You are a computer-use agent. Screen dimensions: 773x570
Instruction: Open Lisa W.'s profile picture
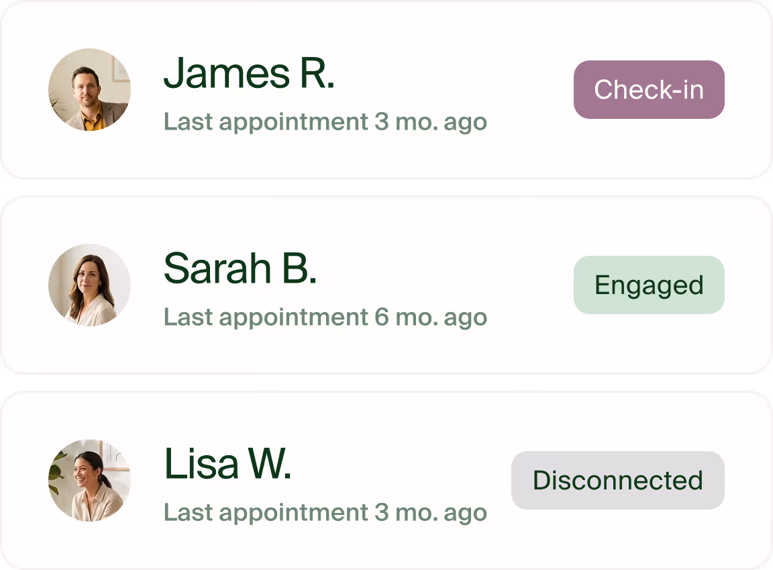tap(89, 479)
